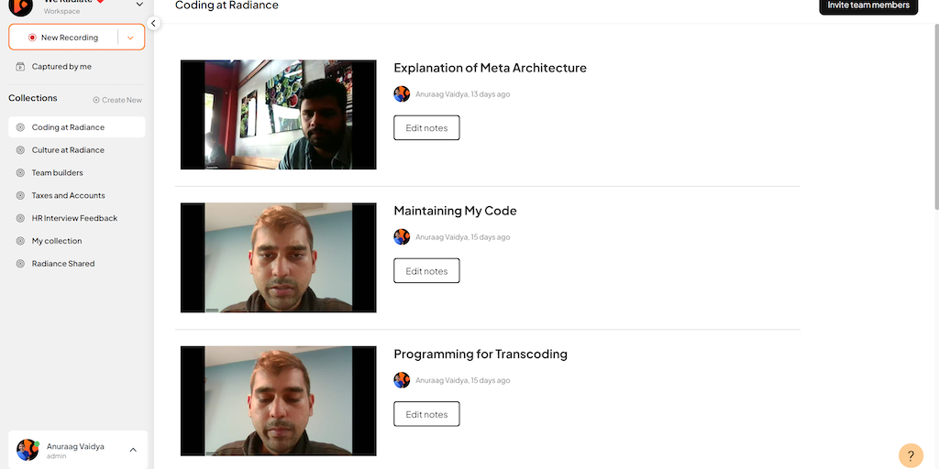Click the Team builders collection icon
This screenshot has width=939, height=469.
pos(20,173)
